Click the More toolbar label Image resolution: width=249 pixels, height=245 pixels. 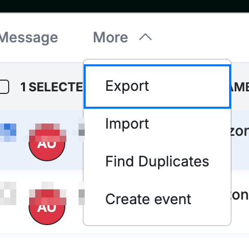click(111, 37)
